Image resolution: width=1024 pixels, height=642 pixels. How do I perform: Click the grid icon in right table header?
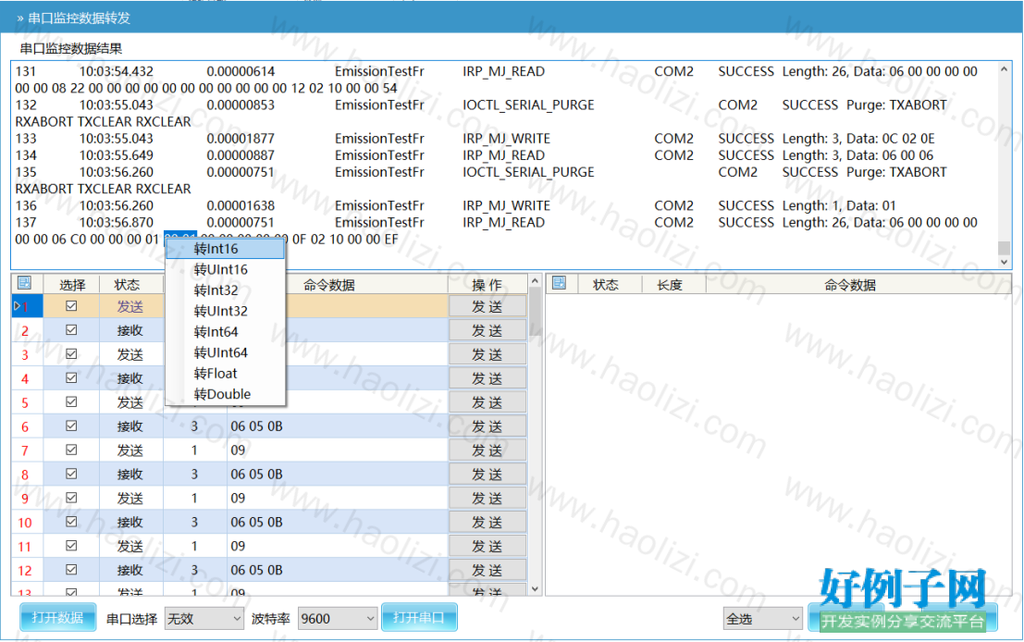559,283
